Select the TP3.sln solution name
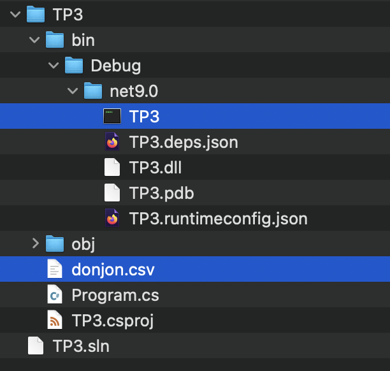 tap(81, 346)
